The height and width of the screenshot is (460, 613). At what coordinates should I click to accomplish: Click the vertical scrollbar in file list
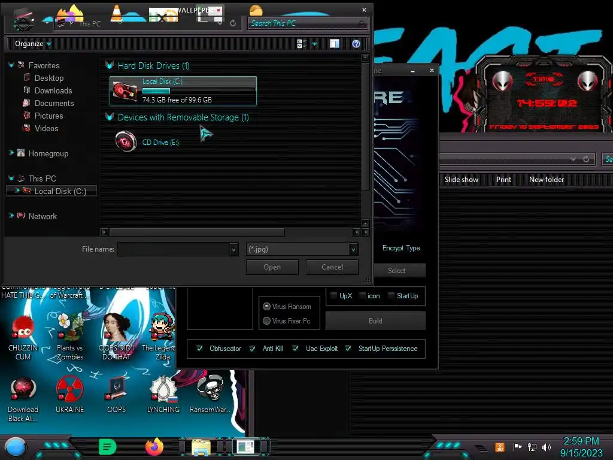(365, 126)
